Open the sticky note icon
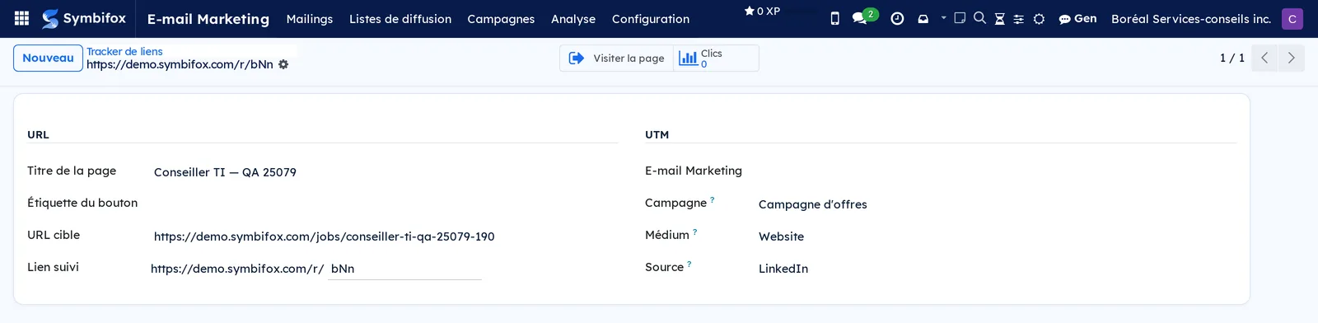 tap(960, 17)
